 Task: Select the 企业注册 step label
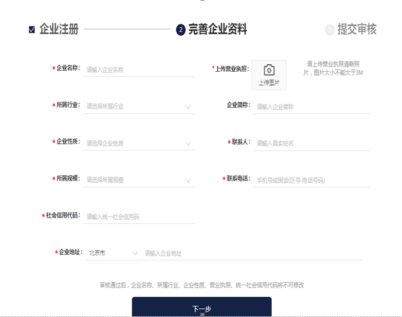tap(59, 29)
